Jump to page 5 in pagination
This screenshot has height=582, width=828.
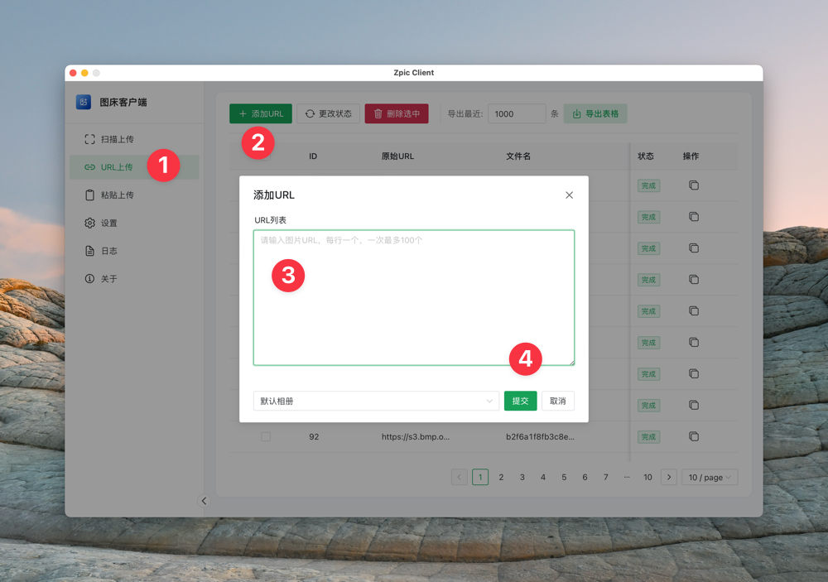(564, 478)
